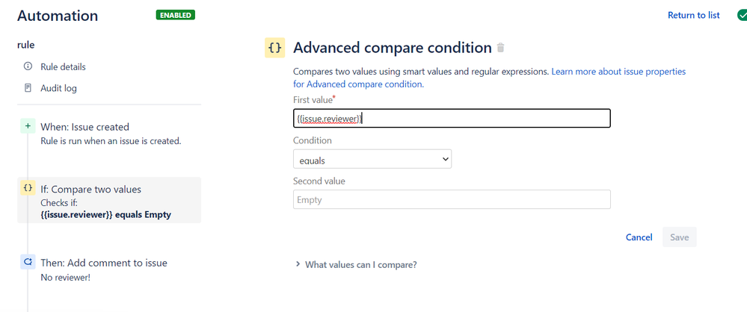Click the Audit log document icon
This screenshot has width=747, height=312.
tap(28, 88)
